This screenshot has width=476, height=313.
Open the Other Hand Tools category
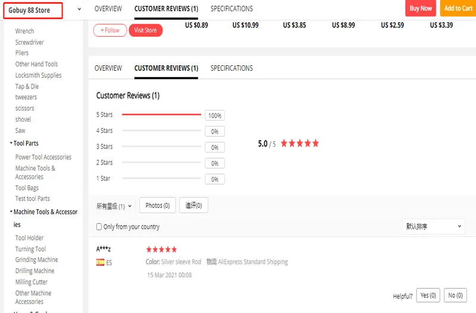point(36,64)
